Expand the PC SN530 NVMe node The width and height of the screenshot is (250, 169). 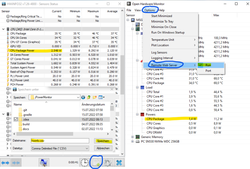(x=132, y=141)
